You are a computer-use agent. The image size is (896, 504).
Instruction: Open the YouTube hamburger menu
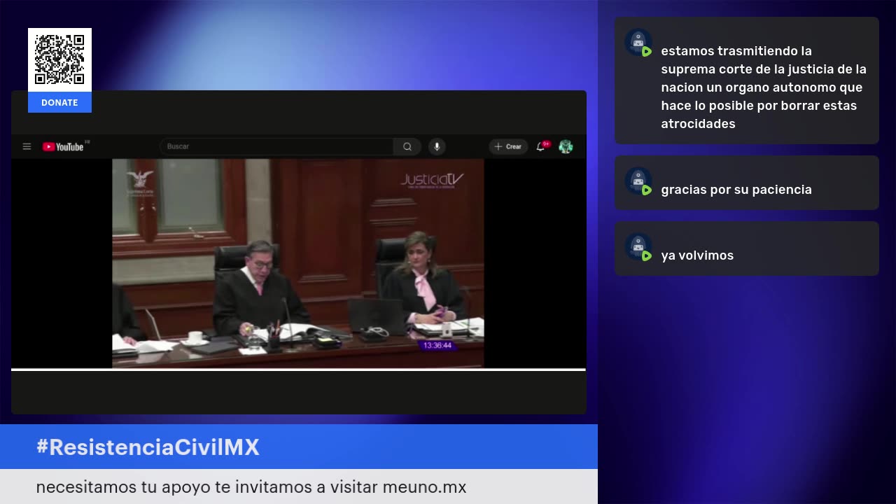pyautogui.click(x=27, y=146)
